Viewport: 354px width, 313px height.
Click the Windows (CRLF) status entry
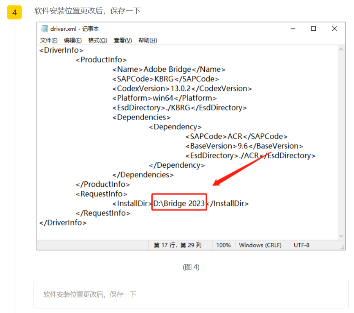coord(260,245)
